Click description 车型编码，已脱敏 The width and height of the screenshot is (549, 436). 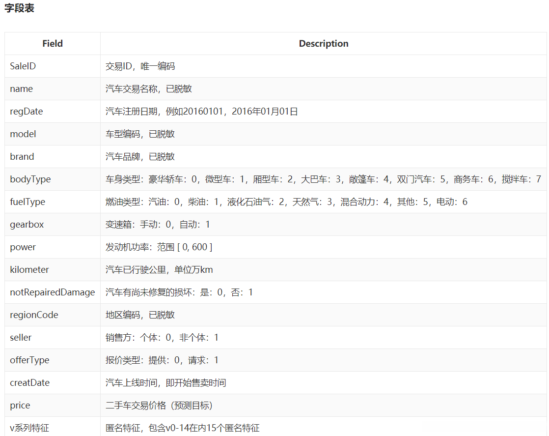[140, 134]
